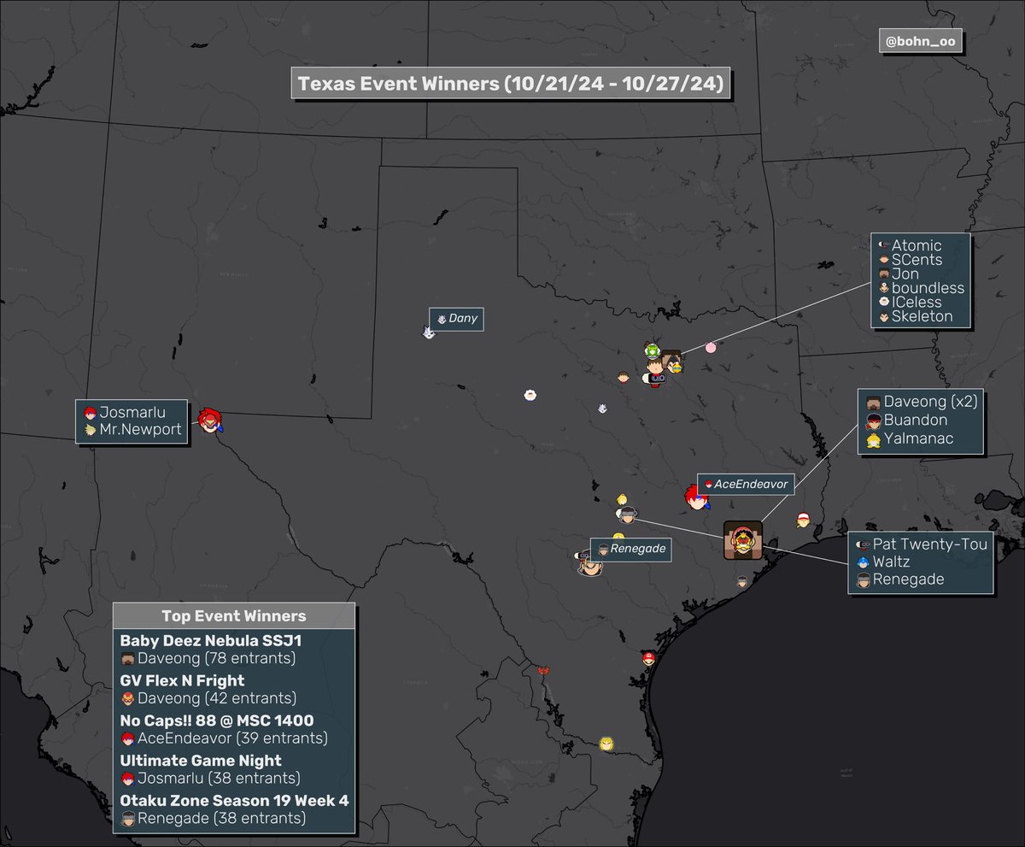Click Josmarlu in the El Paso box
Viewport: 1025px width, 847px height.
tap(131, 412)
